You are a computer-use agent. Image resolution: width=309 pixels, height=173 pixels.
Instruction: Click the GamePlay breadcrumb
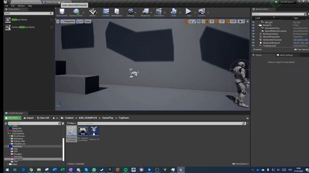pyautogui.click(x=108, y=118)
